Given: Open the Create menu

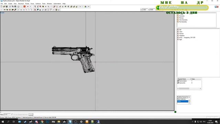Looking at the screenshot, I should tap(10, 4).
